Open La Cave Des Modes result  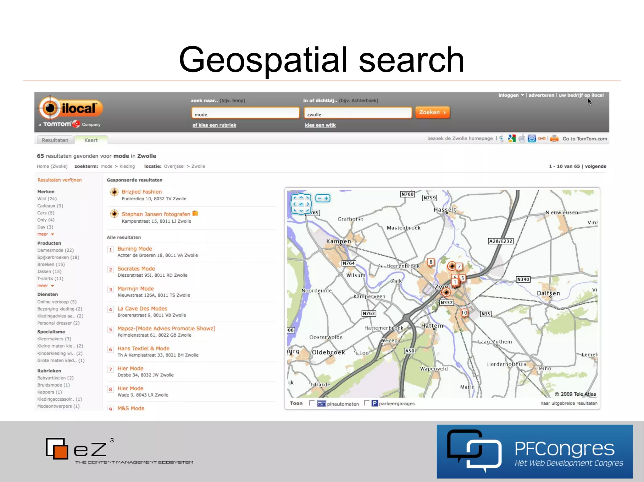pyautogui.click(x=142, y=309)
